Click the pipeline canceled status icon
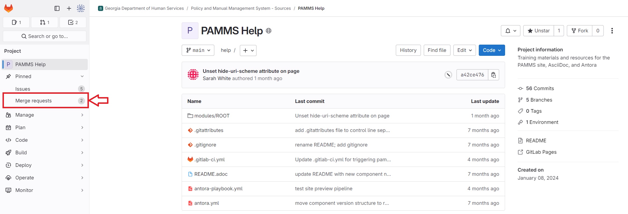The image size is (628, 214). coord(448,75)
